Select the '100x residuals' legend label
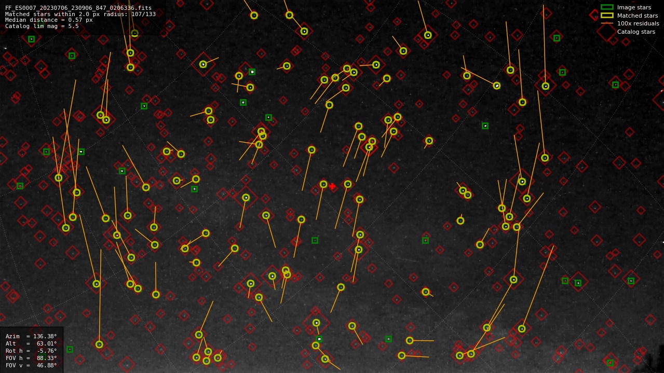The height and width of the screenshot is (373, 664). (x=638, y=23)
